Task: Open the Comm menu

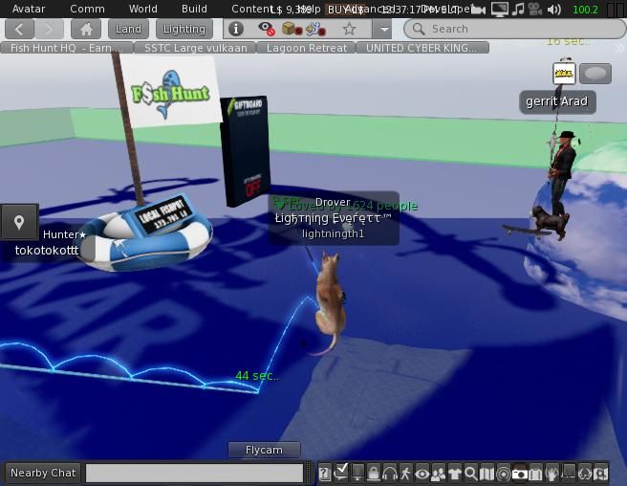Action: tap(87, 9)
